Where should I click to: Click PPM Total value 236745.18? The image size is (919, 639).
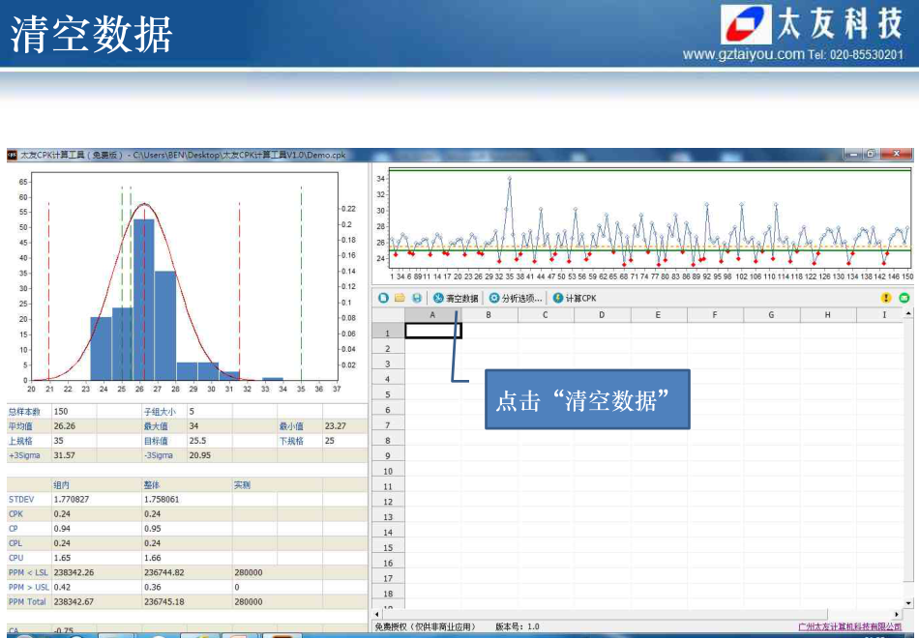click(x=164, y=601)
